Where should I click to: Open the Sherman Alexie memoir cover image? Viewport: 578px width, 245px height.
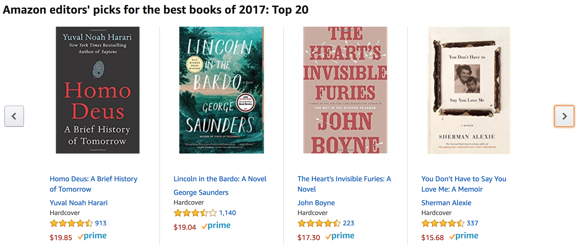(x=469, y=90)
